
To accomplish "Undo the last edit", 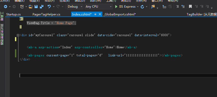I will pyautogui.click(x=49, y=7).
